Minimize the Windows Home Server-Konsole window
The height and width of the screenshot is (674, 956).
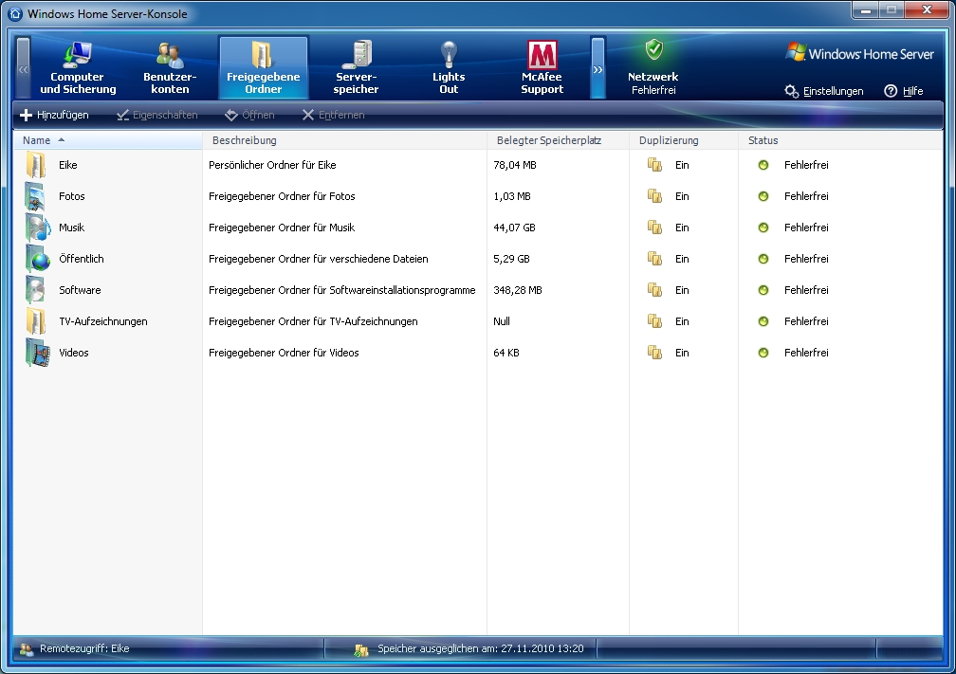pyautogui.click(x=865, y=10)
